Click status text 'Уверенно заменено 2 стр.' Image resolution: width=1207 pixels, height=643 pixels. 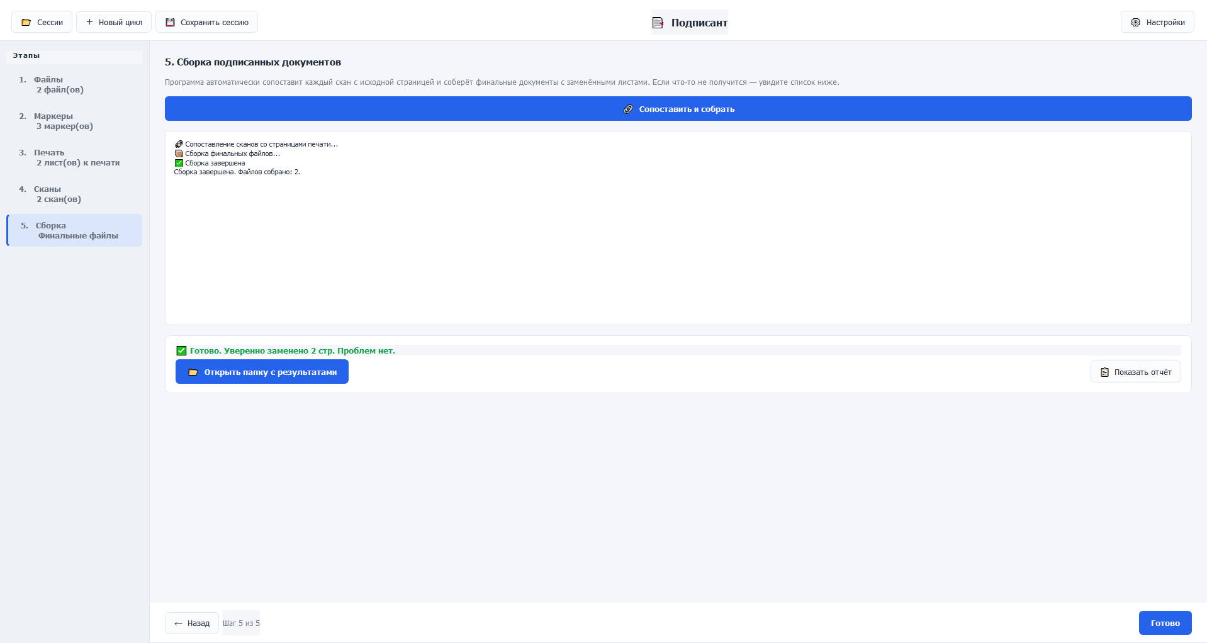click(x=279, y=350)
